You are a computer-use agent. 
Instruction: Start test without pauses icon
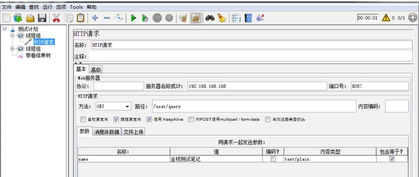[145, 18]
